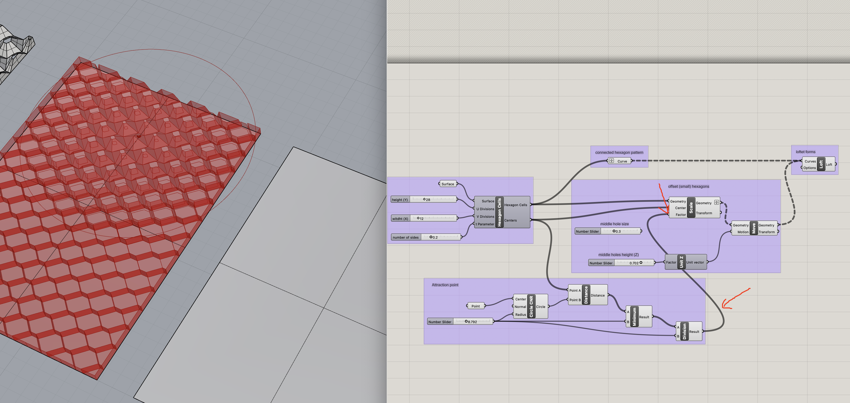
Task: Click the Move component name bar
Action: [x=754, y=228]
